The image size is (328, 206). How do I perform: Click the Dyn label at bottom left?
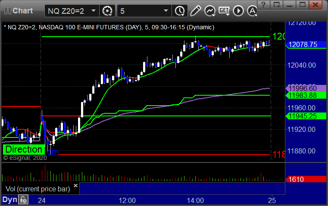click(x=9, y=200)
